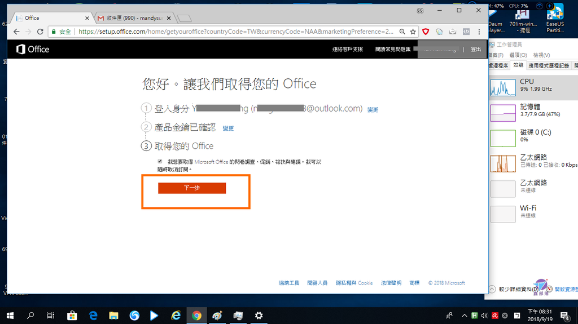Close the Office browser tab
Viewport: 578px width, 324px height.
coord(87,17)
